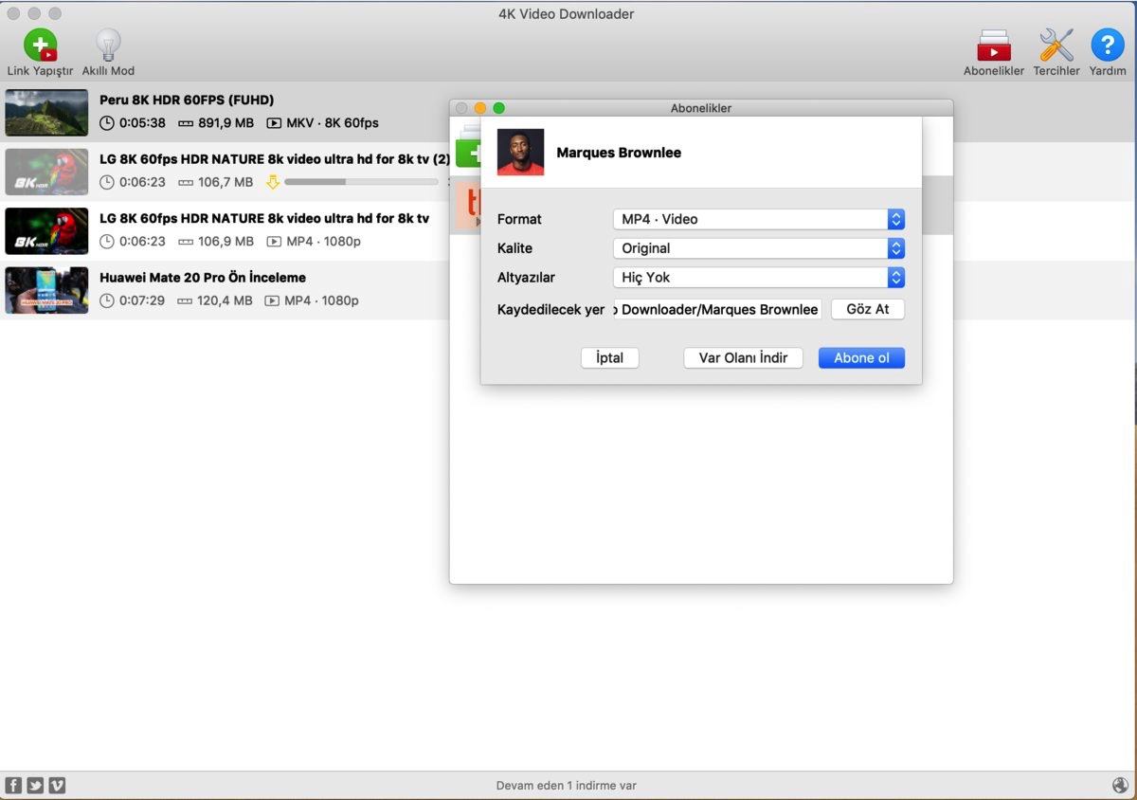The width and height of the screenshot is (1137, 800).
Task: Click the Marques Brownlee channel avatar
Action: (521, 152)
